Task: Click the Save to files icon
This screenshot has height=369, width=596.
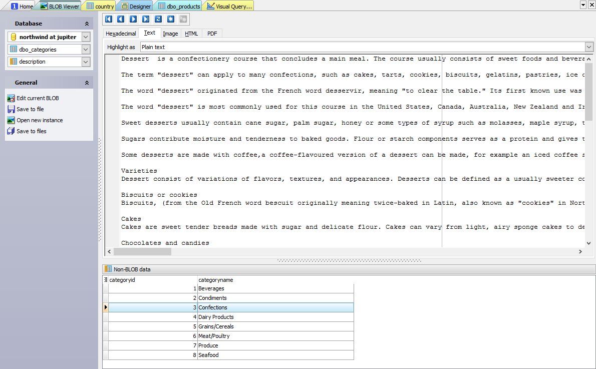Action: click(x=11, y=131)
